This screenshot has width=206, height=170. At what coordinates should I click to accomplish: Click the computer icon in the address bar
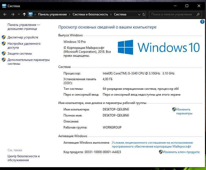pyautogui.click(x=31, y=14)
